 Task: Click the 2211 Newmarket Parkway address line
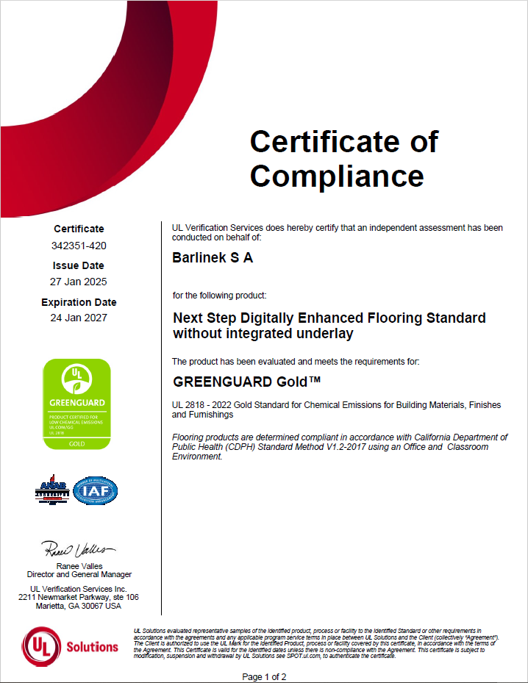tap(79, 597)
